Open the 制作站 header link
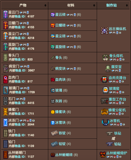131x160 pixels. [x=111, y=5]
